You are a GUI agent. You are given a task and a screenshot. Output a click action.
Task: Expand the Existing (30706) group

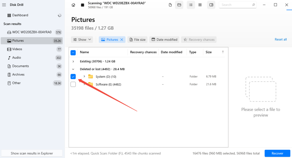[x=73, y=61]
